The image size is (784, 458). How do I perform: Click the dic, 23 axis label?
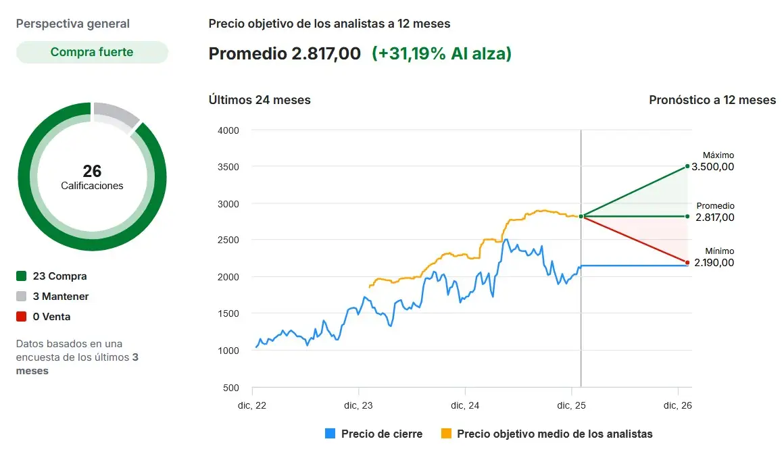click(358, 405)
